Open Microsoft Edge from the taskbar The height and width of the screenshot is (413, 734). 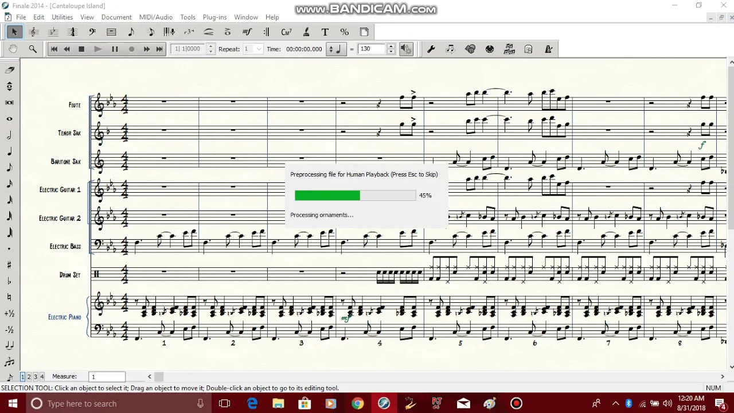[x=252, y=404]
